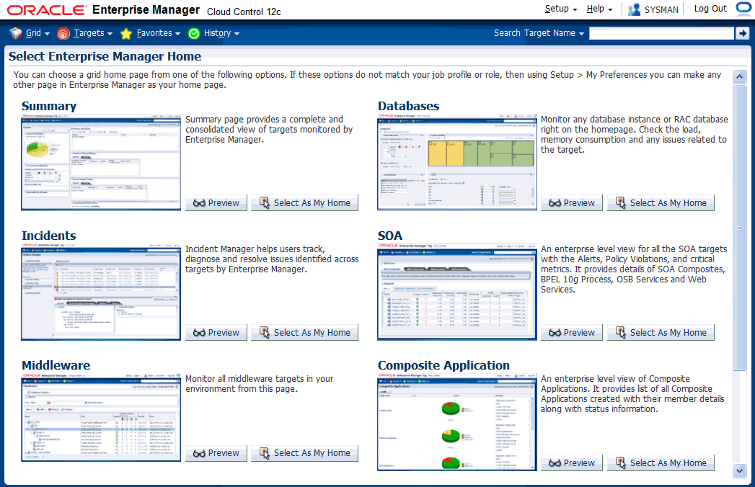
Task: Click the scrollbar up arrow
Action: 739,76
